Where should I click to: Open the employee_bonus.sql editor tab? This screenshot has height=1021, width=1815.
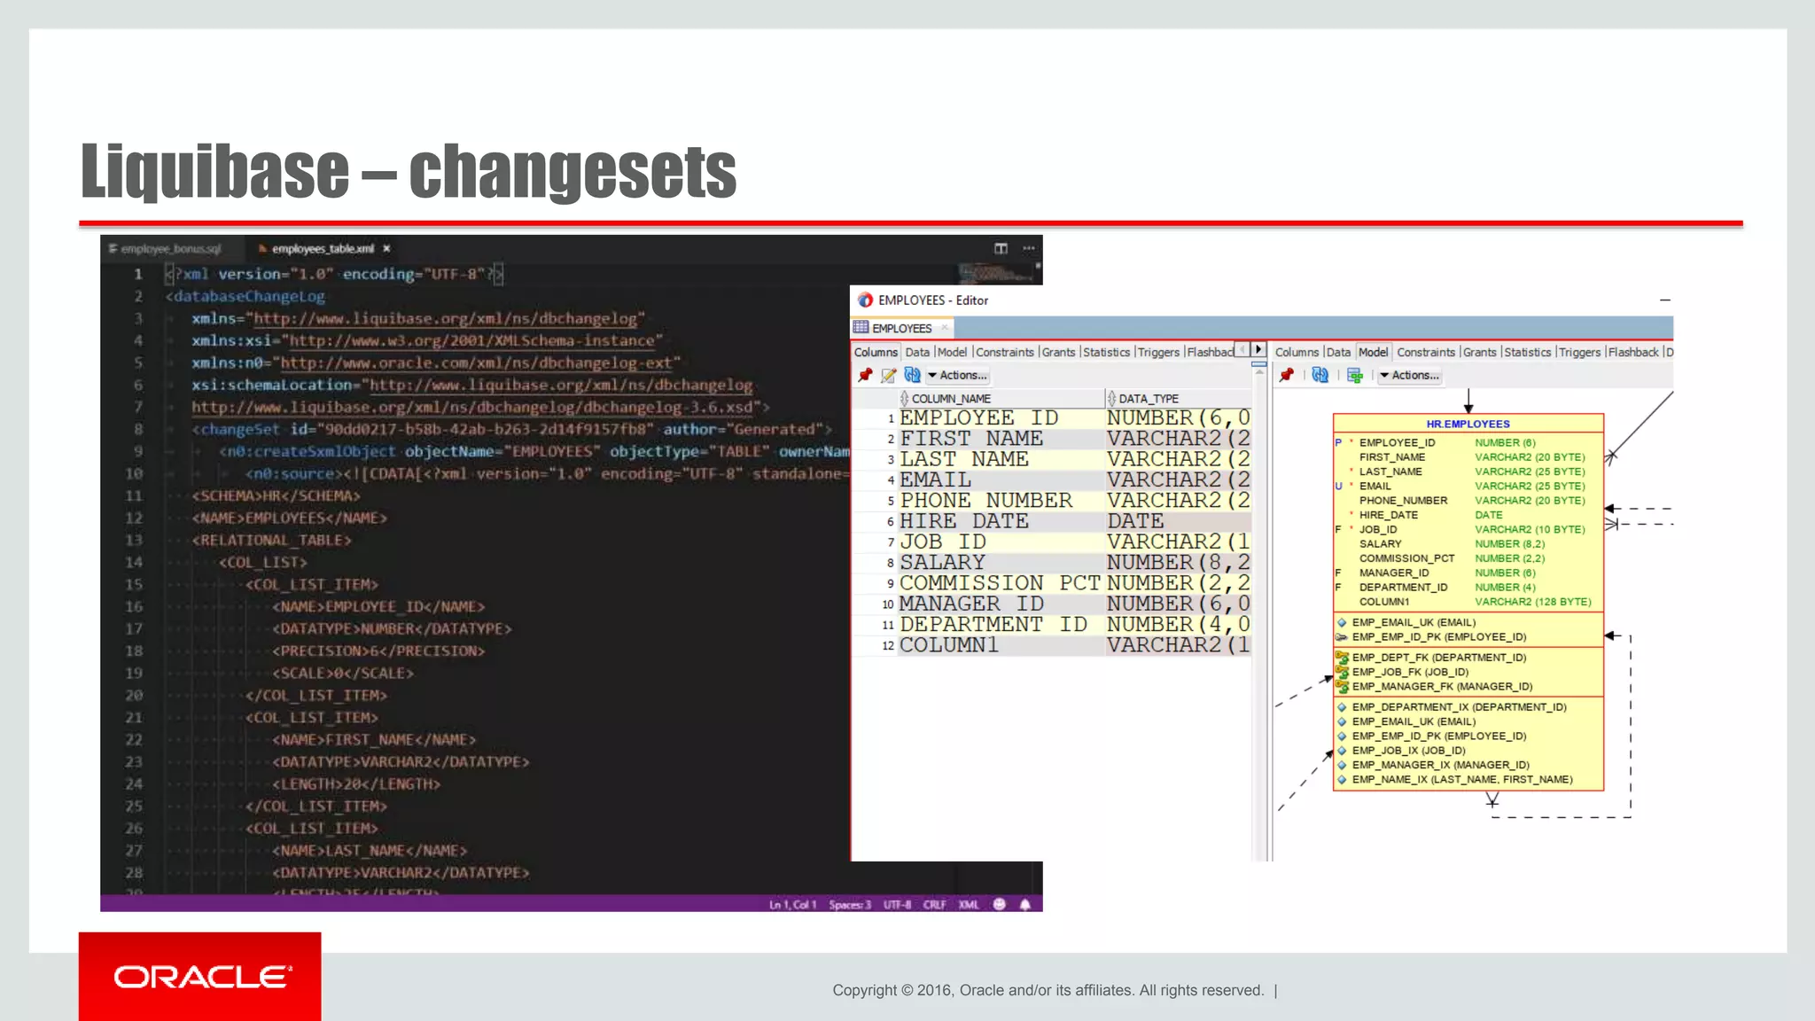(x=165, y=249)
